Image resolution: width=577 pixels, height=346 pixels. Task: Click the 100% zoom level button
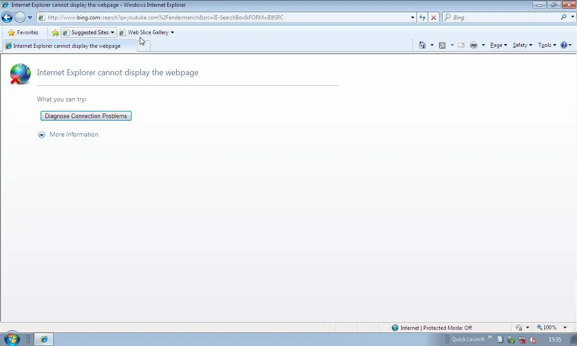[x=546, y=328]
